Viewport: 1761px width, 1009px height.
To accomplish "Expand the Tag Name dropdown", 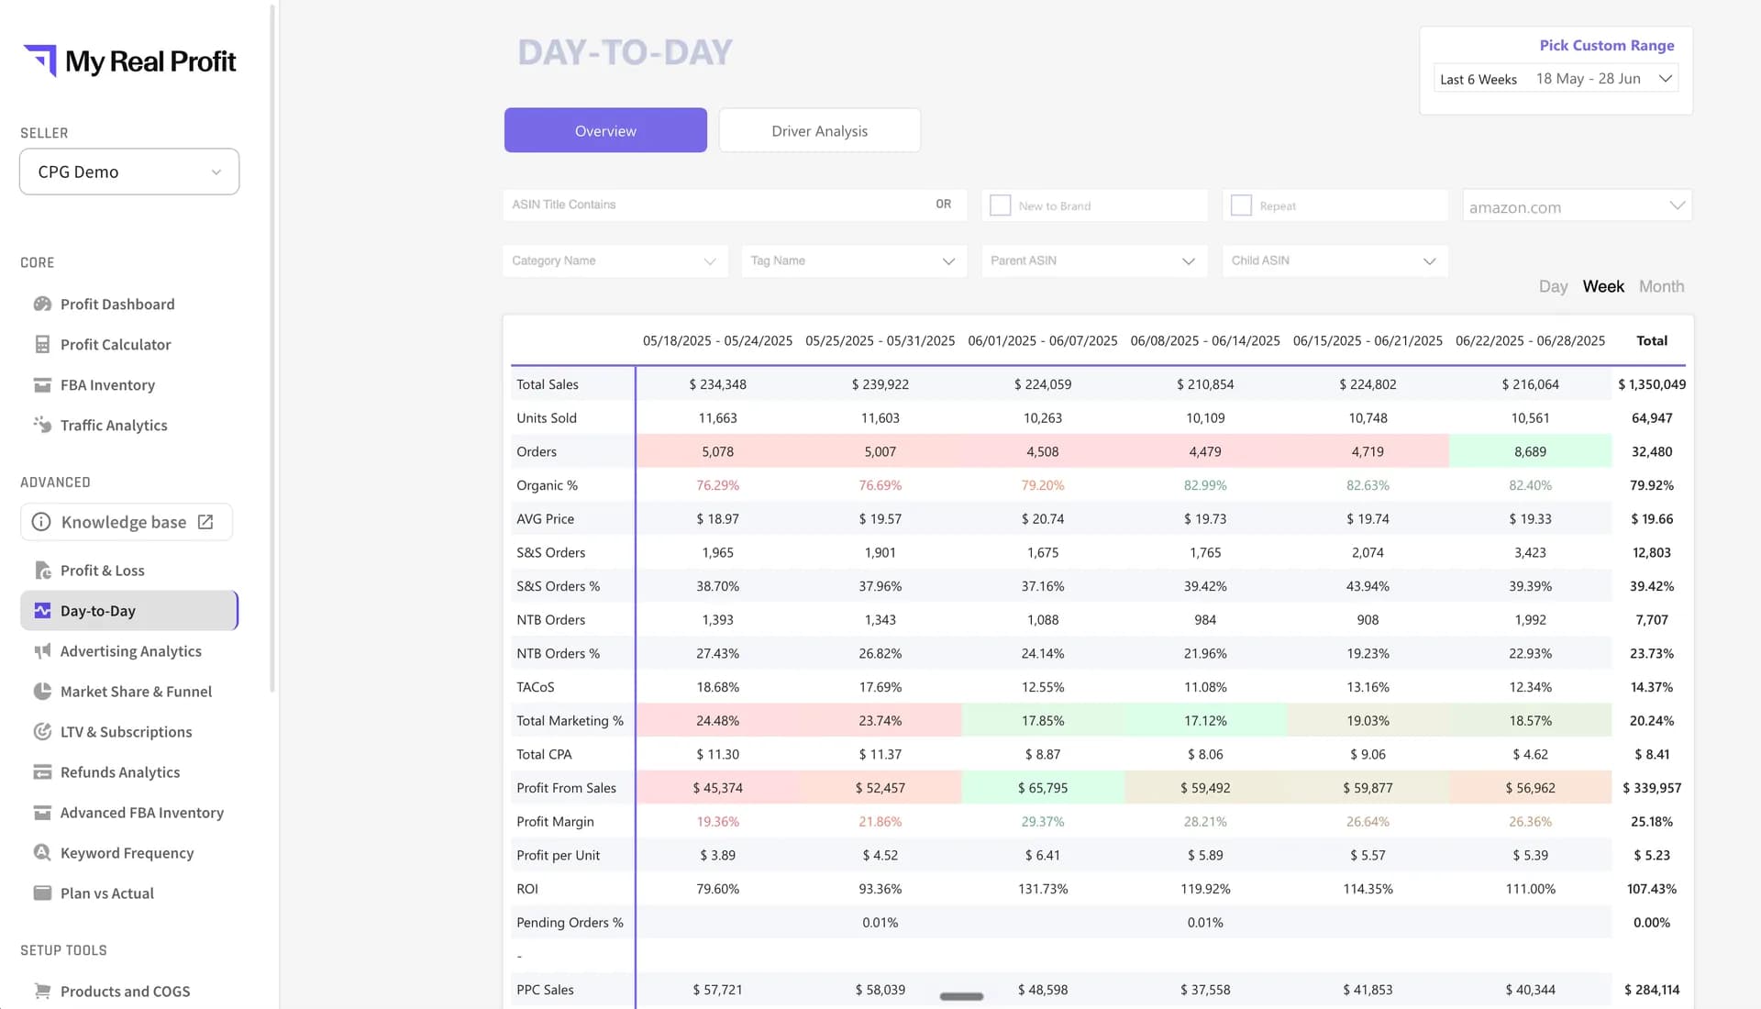I will pyautogui.click(x=854, y=261).
